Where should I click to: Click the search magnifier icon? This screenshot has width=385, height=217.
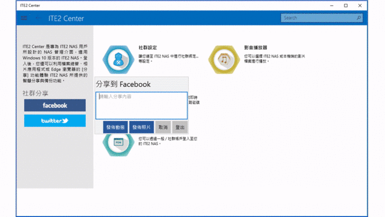(359, 17)
